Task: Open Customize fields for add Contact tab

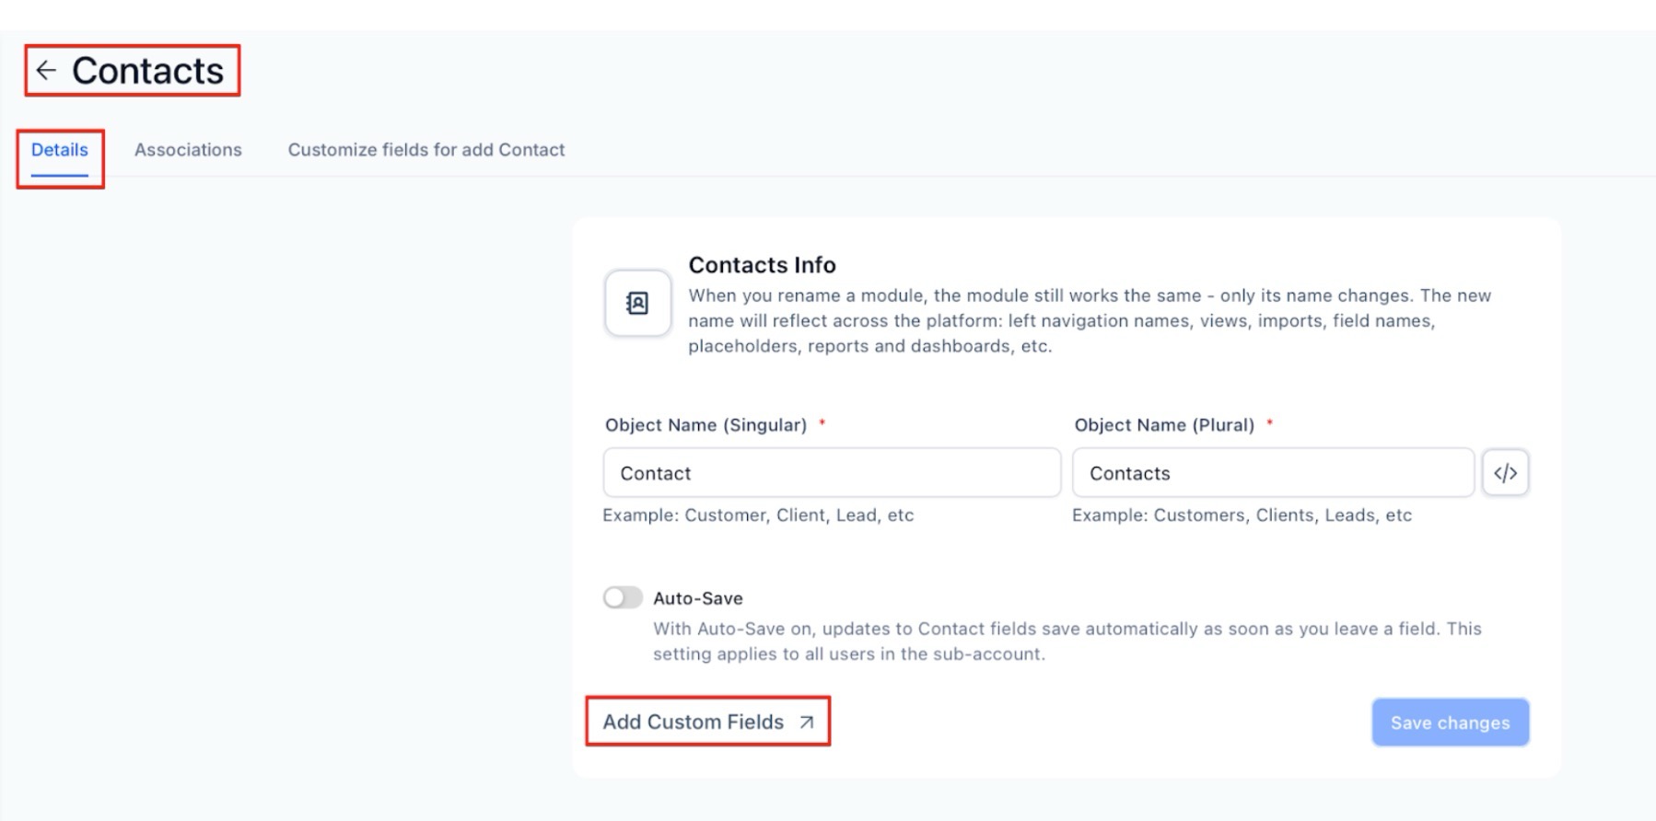Action: [x=426, y=150]
